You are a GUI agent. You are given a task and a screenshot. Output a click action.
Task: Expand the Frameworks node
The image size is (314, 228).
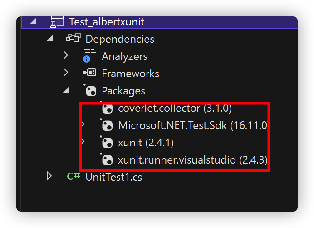click(66, 72)
